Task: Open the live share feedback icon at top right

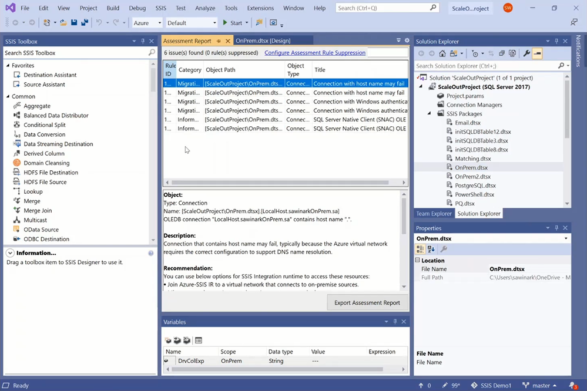Action: click(574, 22)
